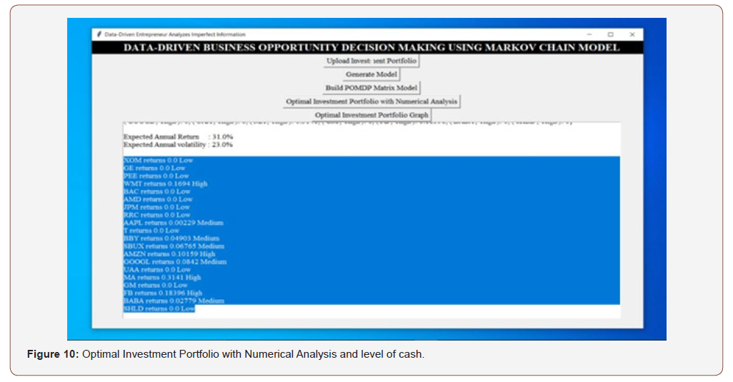733x382 pixels.
Task: Click the Generate Model button
Action: point(372,74)
